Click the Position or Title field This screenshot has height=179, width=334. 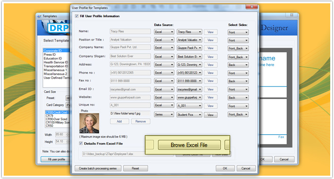pos(130,40)
